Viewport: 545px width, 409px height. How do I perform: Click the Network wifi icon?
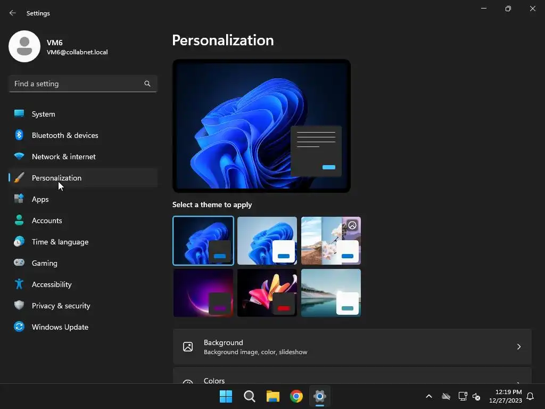(x=19, y=156)
